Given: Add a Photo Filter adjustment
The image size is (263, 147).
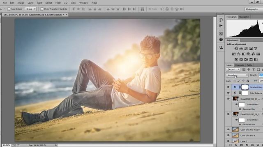Looking at the screenshot, I should (x=248, y=54).
